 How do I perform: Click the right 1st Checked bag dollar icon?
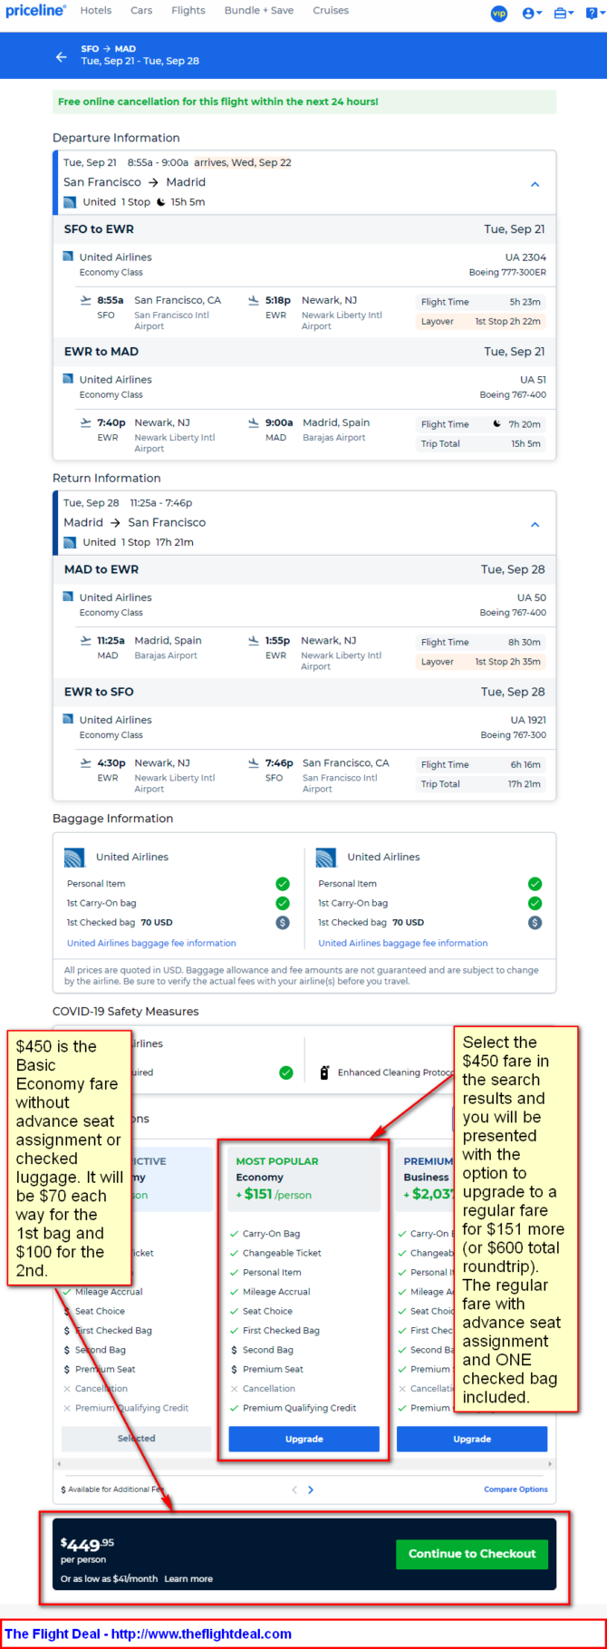tap(535, 922)
